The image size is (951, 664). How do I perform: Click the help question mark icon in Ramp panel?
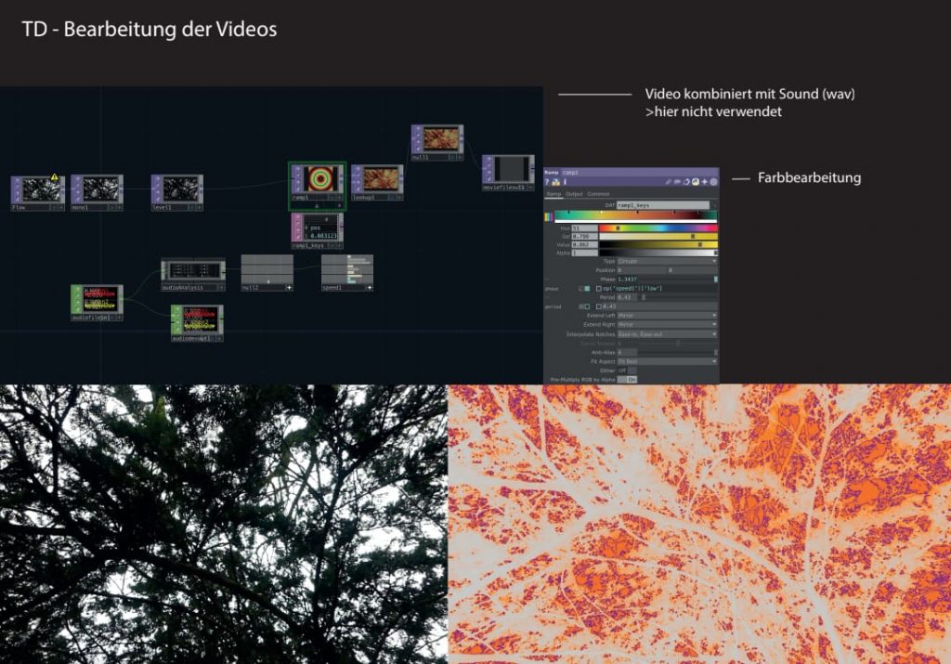pos(548,182)
